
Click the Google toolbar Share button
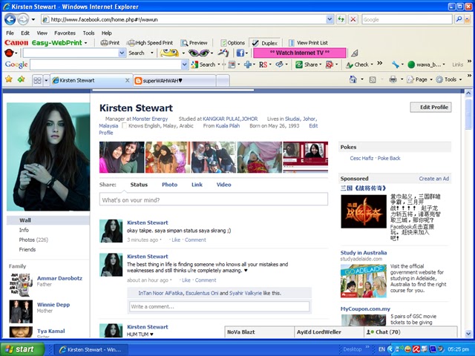point(307,65)
